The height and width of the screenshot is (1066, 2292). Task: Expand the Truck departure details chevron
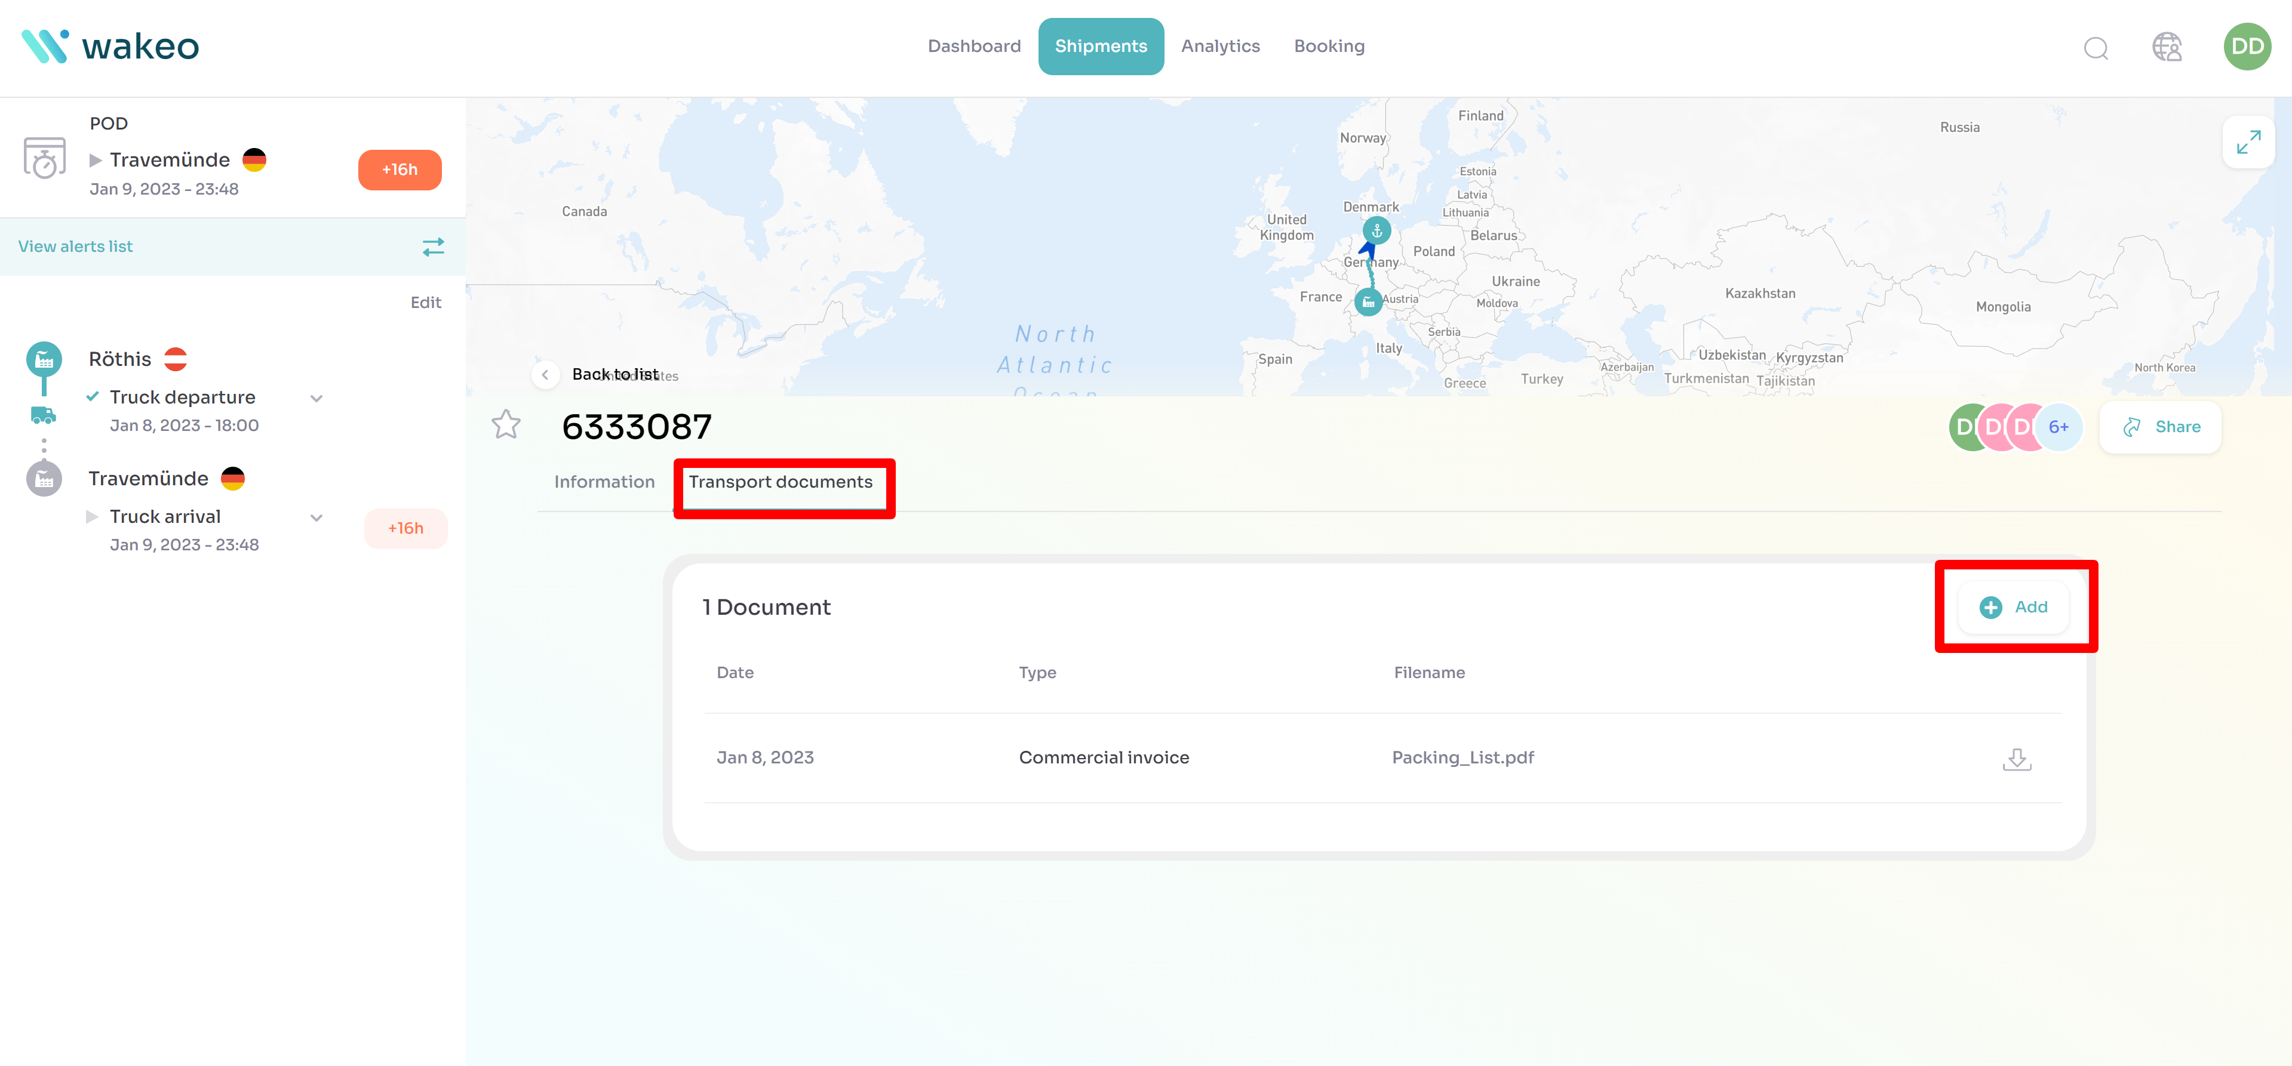[317, 398]
